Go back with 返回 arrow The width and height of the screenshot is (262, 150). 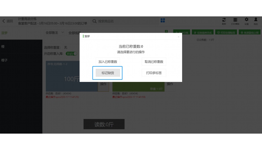[x=8, y=21]
